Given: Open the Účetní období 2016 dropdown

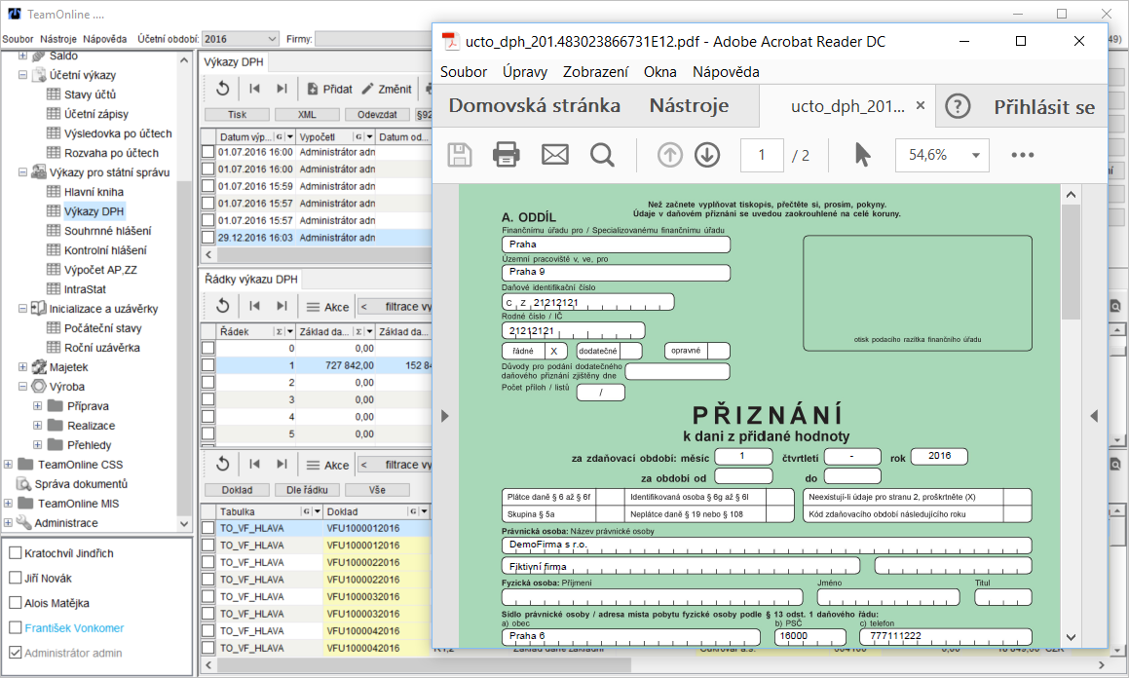Looking at the screenshot, I should click(x=240, y=39).
